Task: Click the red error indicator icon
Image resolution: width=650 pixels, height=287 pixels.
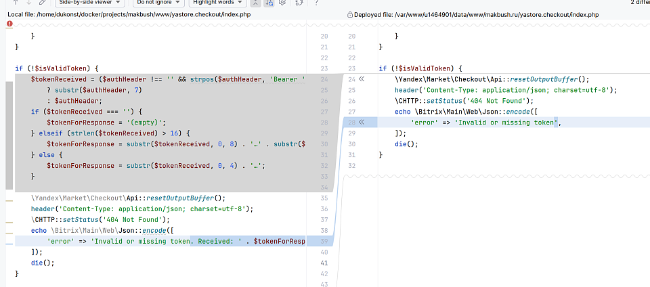Action: pyautogui.click(x=9, y=24)
